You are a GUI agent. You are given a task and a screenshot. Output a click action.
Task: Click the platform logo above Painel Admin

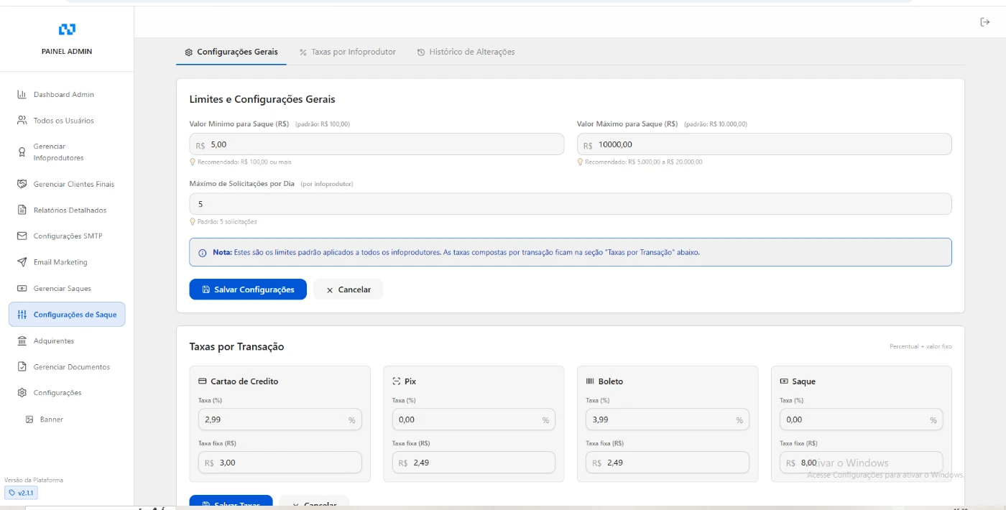(67, 29)
